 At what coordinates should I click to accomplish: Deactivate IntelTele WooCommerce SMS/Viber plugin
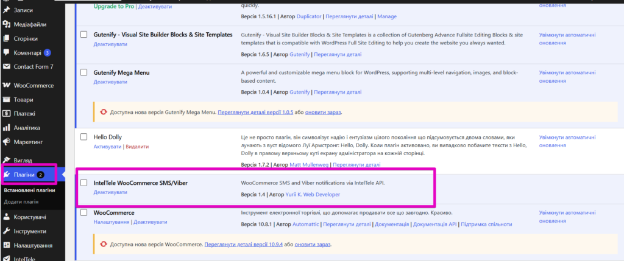click(110, 192)
